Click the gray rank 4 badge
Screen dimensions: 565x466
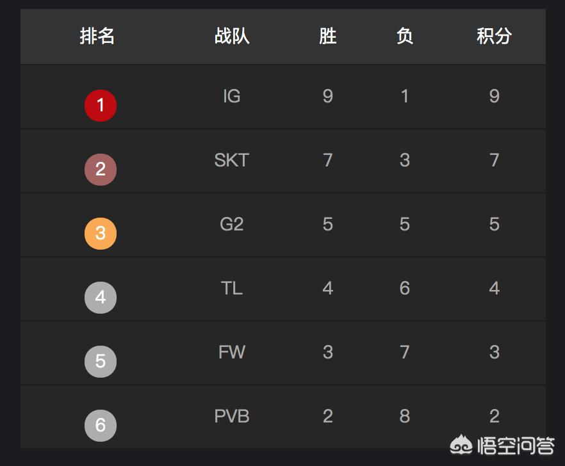101,298
